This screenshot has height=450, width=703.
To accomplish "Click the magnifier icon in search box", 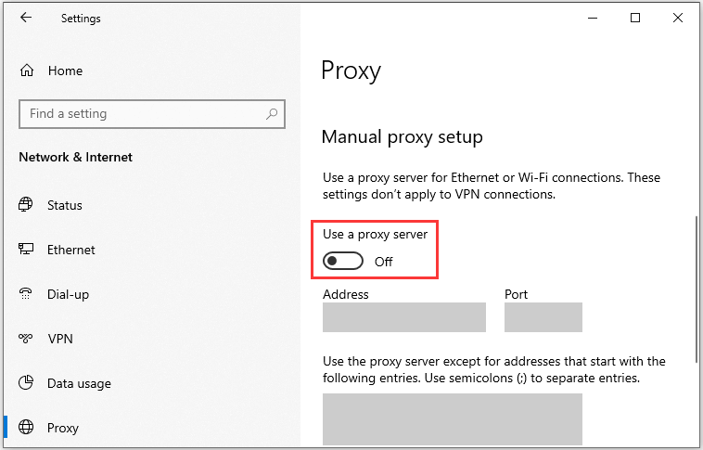I will 272,114.
